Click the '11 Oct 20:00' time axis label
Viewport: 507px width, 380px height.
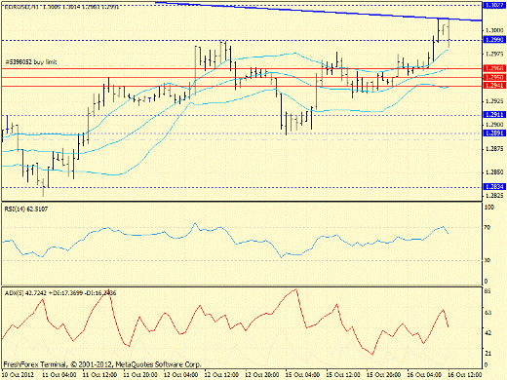[x=140, y=375]
